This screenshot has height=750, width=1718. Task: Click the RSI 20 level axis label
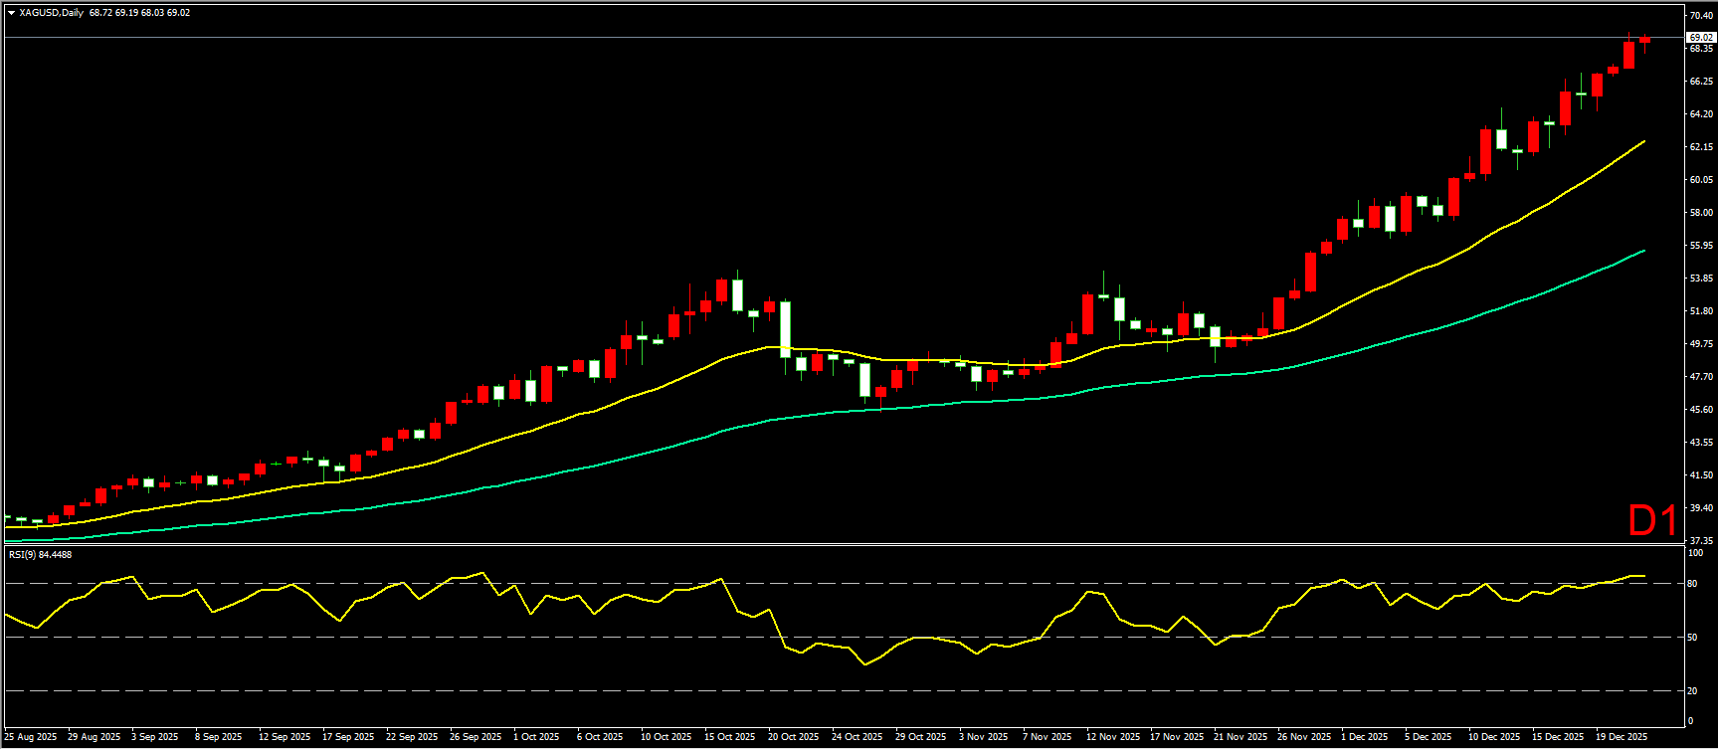click(x=1692, y=691)
